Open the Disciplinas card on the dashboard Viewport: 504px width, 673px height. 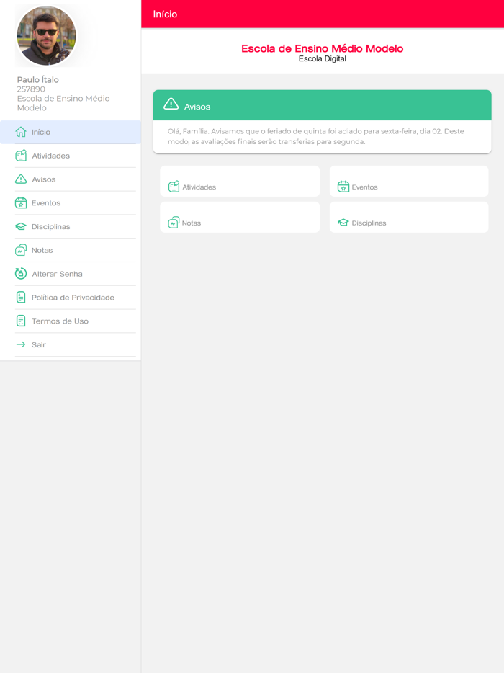pos(409,218)
